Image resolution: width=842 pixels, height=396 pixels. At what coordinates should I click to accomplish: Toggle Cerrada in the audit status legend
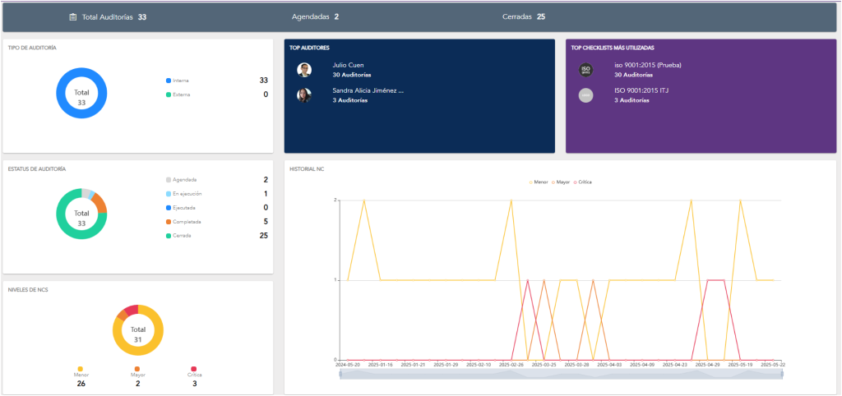point(181,236)
